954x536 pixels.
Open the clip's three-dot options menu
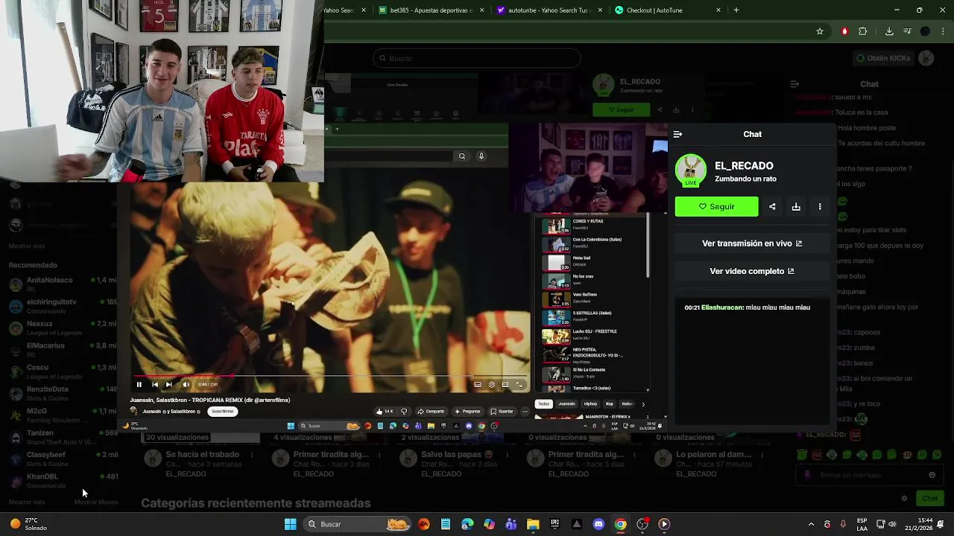click(x=820, y=207)
